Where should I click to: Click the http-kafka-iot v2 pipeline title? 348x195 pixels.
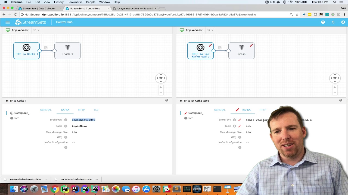[x=194, y=30]
